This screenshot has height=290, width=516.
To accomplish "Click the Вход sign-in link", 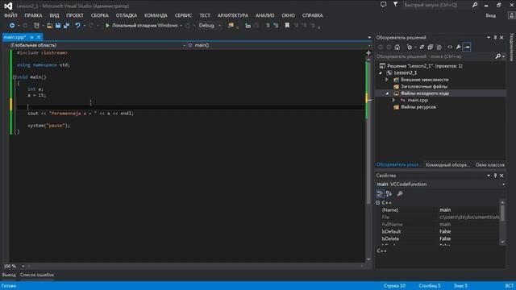I will pyautogui.click(x=491, y=15).
